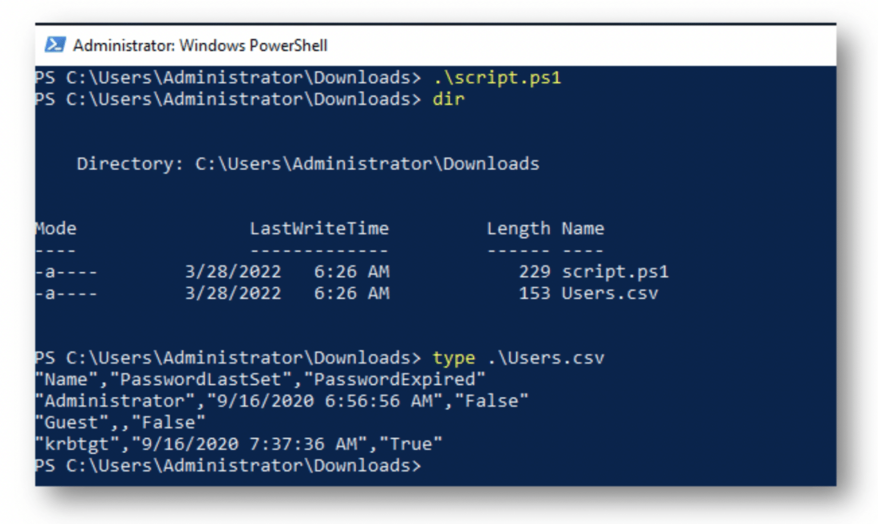Place cursor at the active PS prompt line

tap(434, 466)
